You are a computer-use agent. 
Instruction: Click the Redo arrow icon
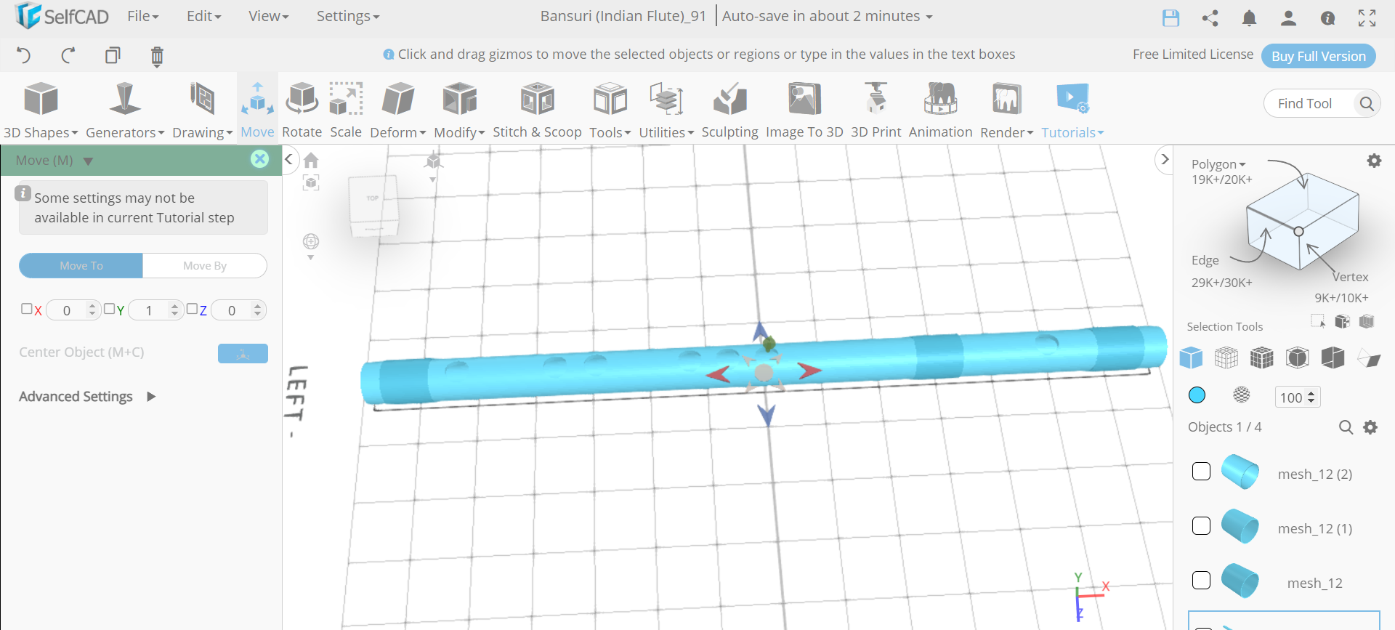[68, 55]
